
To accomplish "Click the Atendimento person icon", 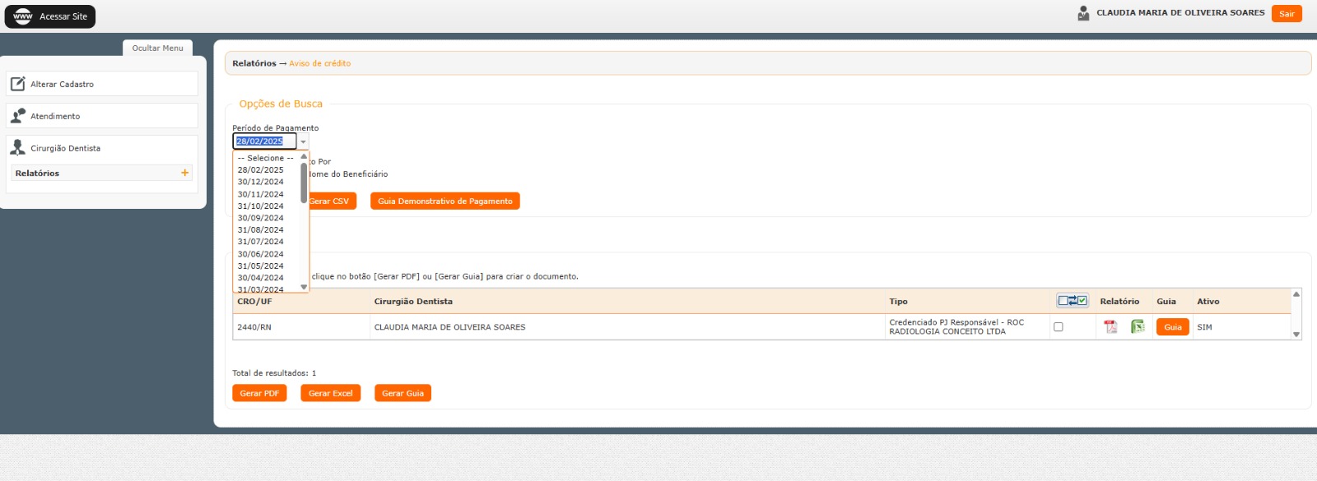I will (x=17, y=116).
